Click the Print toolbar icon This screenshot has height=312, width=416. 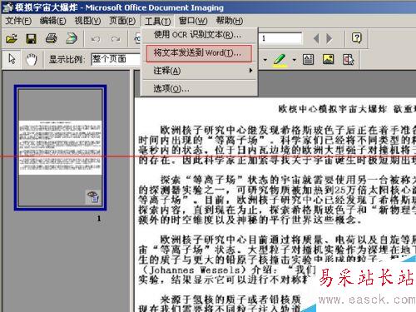52,38
